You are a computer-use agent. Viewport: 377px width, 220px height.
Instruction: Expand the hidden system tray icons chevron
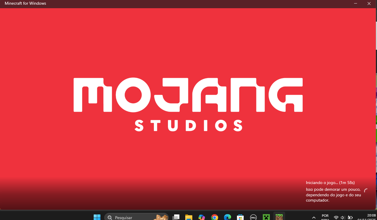coord(314,218)
